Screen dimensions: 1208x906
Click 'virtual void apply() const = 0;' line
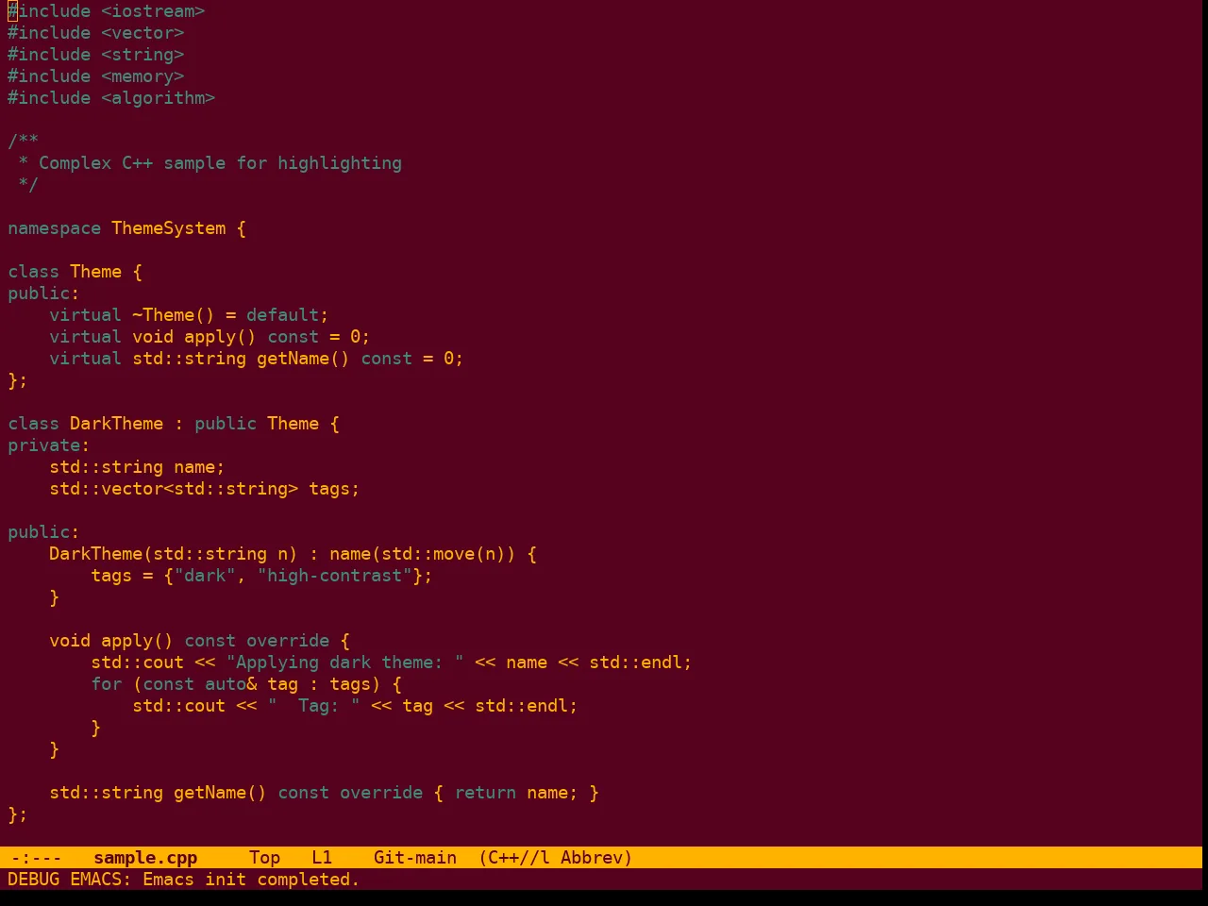coord(210,337)
